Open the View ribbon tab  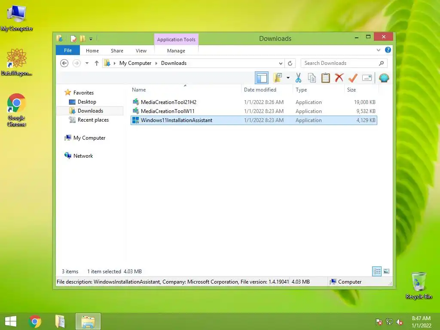coord(141,51)
